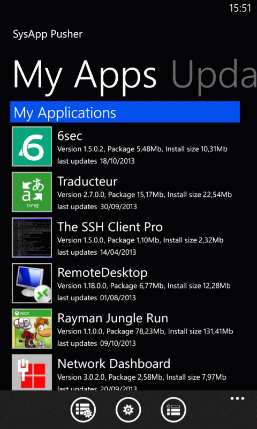This screenshot has width=257, height=429.
Task: Tap the Traducteur Bing translator icon
Action: 32,192
